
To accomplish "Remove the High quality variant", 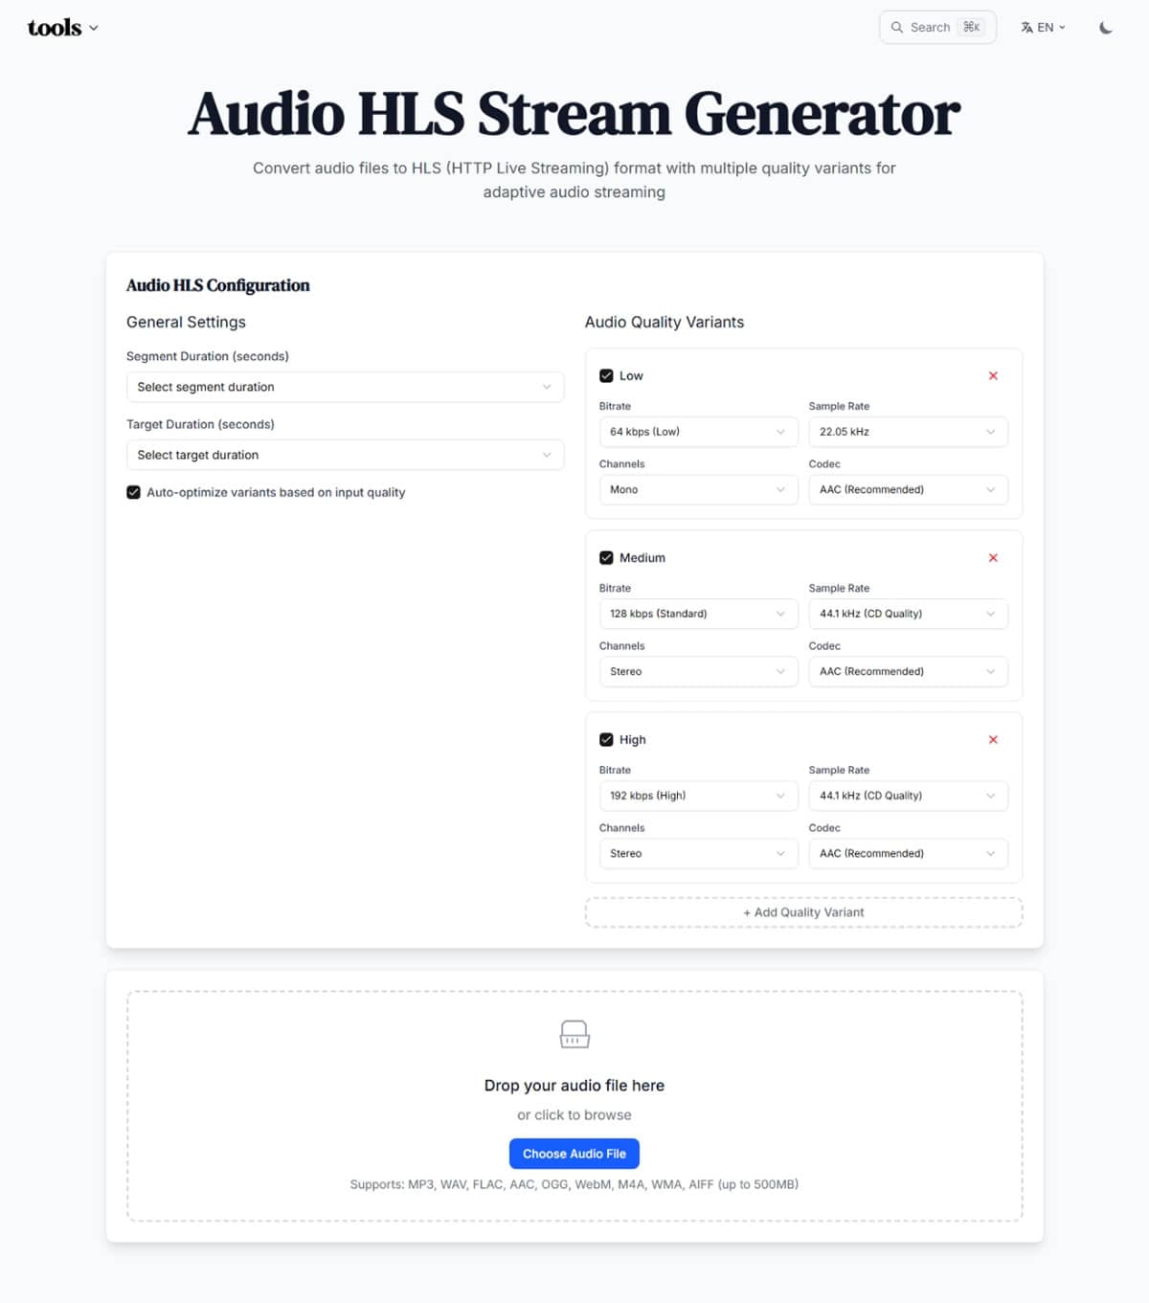I will (993, 739).
